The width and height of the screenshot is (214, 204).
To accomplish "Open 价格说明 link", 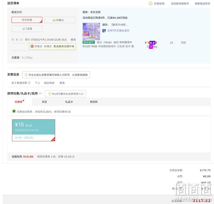I will click(159, 3).
